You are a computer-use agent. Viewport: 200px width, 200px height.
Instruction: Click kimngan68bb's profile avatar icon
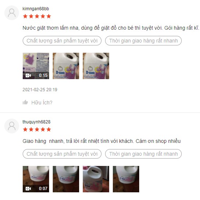(12, 13)
